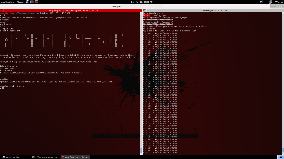Click the left terminal pane grid icon

2,10
